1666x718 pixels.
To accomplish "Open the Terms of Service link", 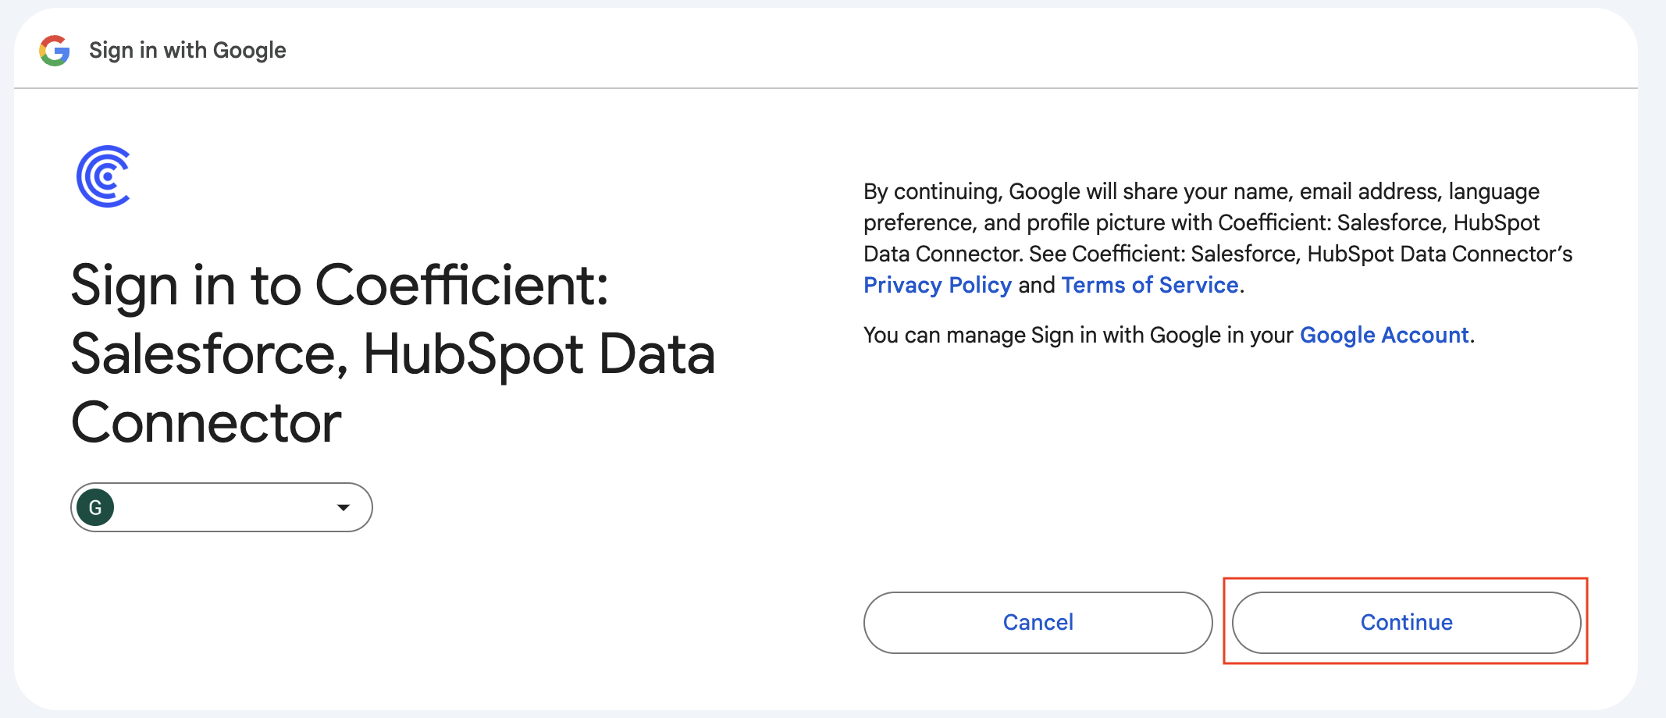I will pos(1149,286).
